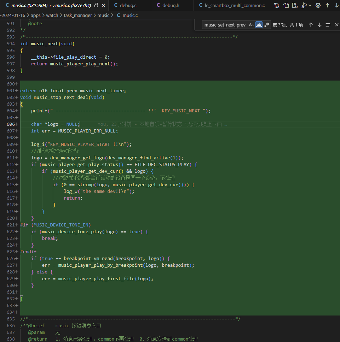
Task: Click the Open File icon in the editor toolbar
Action: pyautogui.click(x=286, y=5)
